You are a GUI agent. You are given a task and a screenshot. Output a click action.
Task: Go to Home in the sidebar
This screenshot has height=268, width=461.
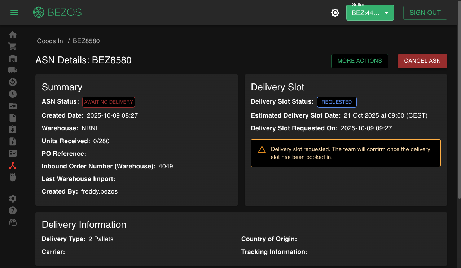(13, 35)
